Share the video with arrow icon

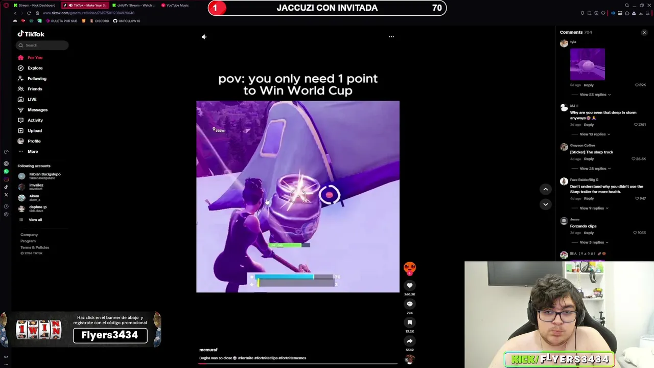pos(410,341)
